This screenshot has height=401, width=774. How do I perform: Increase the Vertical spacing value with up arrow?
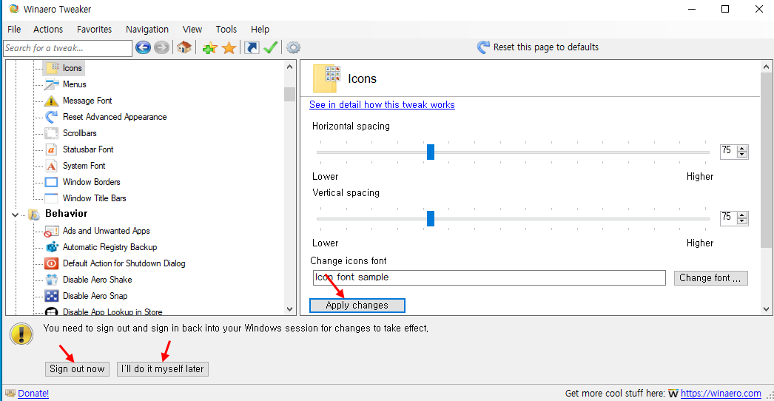[x=741, y=215]
